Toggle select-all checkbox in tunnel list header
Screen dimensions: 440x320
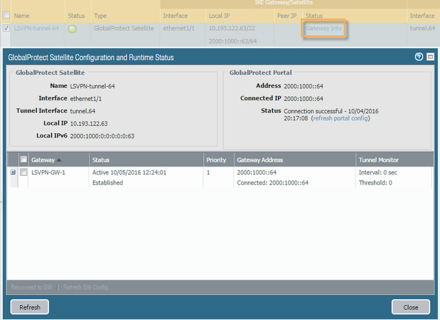coord(7,15)
